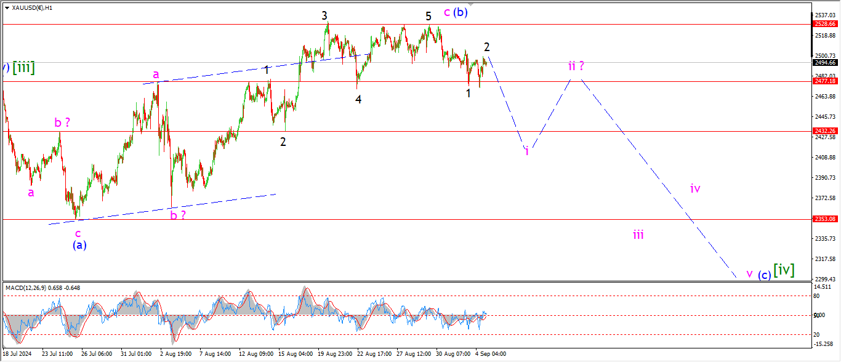The height and width of the screenshot is (362, 841).
Task: Click the magenta 'ii ?' wave label
Action: point(576,66)
